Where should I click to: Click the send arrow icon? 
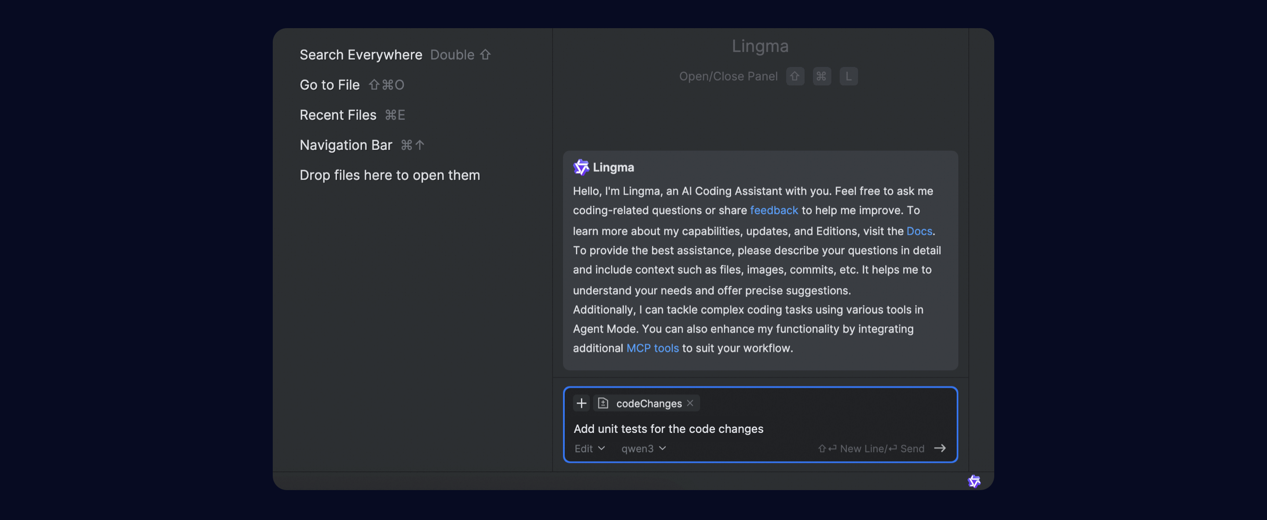pos(939,448)
